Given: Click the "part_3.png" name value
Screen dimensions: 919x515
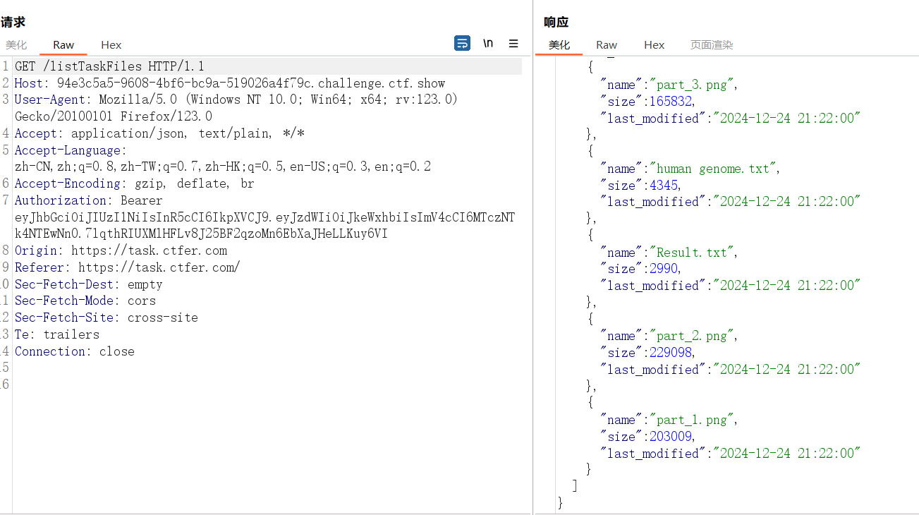Looking at the screenshot, I should pos(692,85).
